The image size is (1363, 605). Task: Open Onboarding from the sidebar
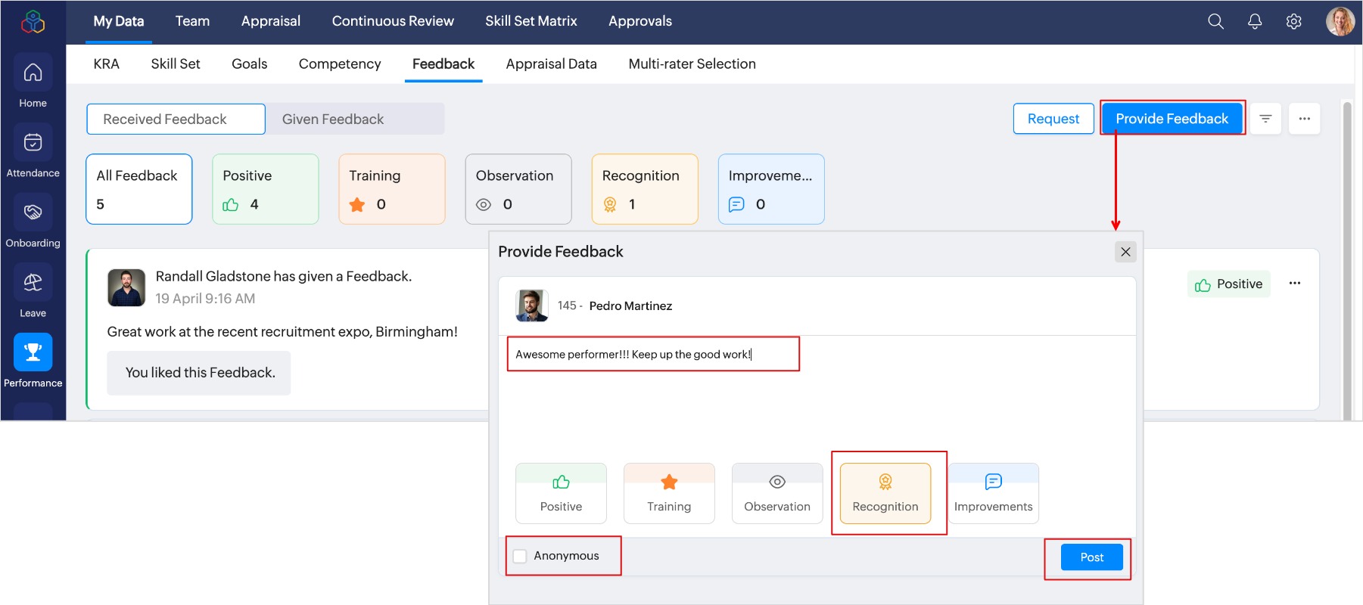click(x=33, y=221)
